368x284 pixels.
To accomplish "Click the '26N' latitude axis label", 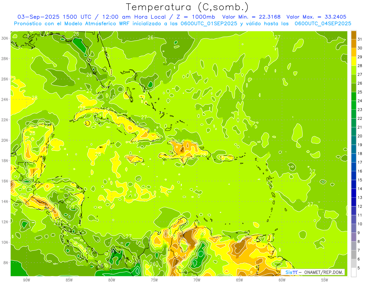I will pyautogui.click(x=5, y=79).
